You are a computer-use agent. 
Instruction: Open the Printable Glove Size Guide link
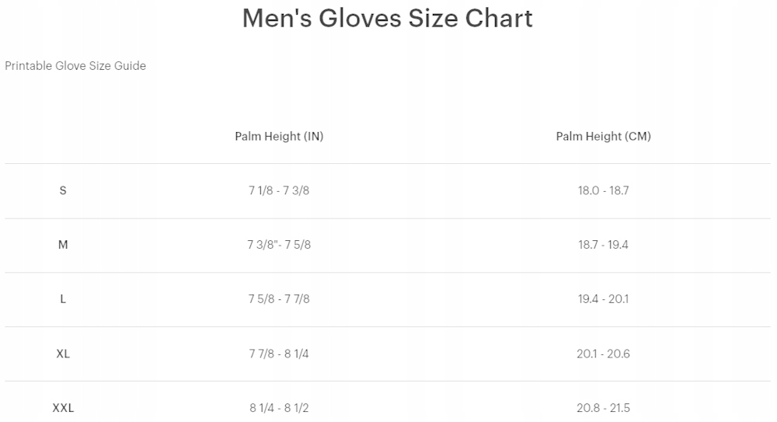tap(75, 66)
